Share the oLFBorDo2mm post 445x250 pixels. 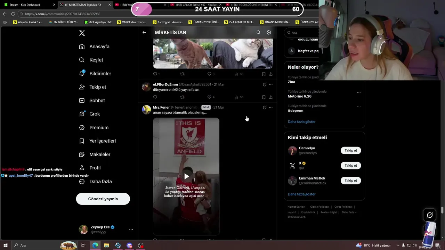click(x=271, y=97)
